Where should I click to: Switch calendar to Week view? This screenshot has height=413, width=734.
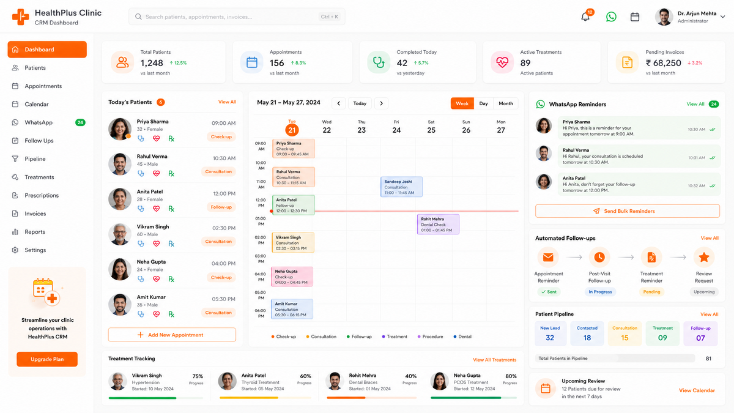(462, 103)
